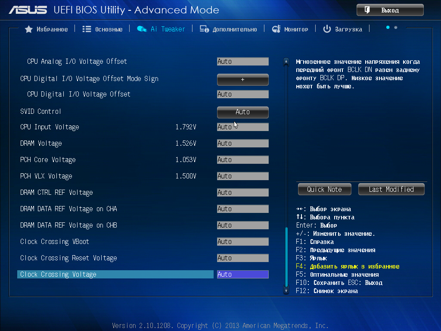Click the BIOS version copyright text
Image resolution: width=441 pixels, height=331 pixels.
point(220,326)
